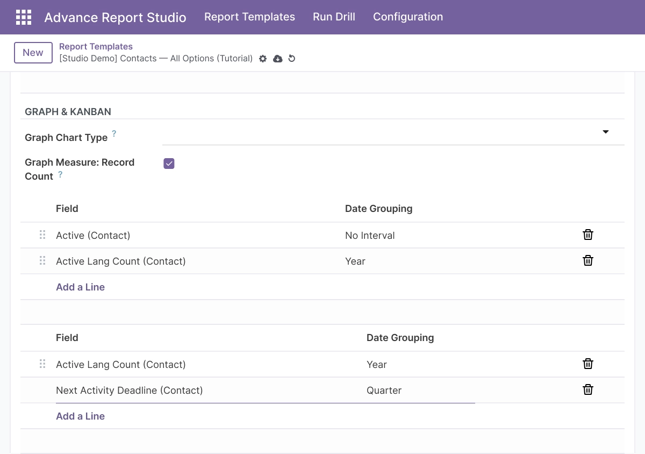This screenshot has width=645, height=454.
Task: Open the apps grid menu icon
Action: click(x=24, y=17)
